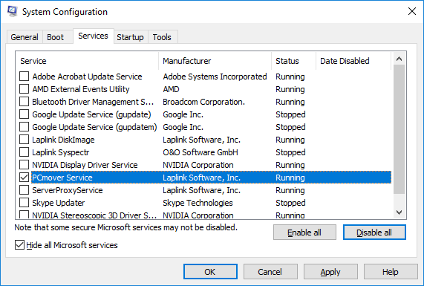Viewport: 424px width, 286px height.
Task: Select the Skype Updater service name
Action: [x=59, y=203]
